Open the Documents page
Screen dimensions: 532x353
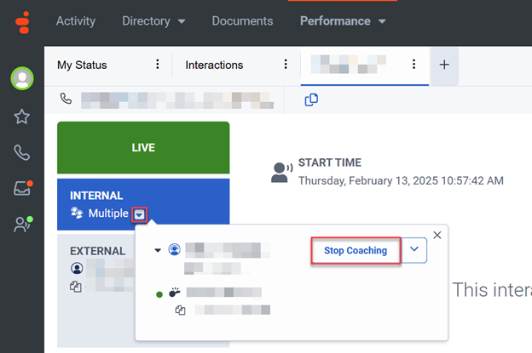242,21
